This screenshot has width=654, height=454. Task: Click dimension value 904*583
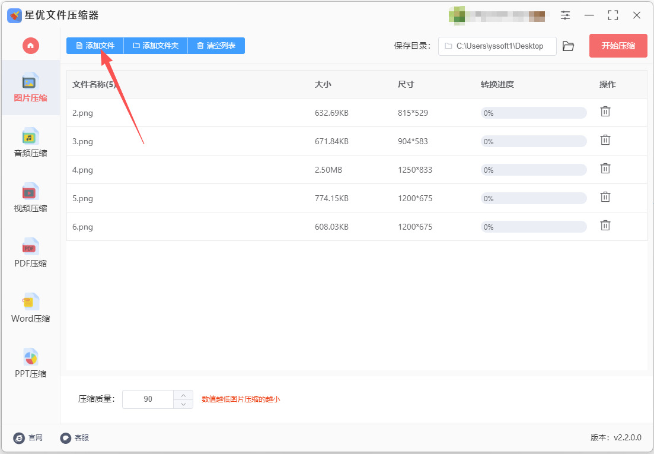(x=413, y=141)
